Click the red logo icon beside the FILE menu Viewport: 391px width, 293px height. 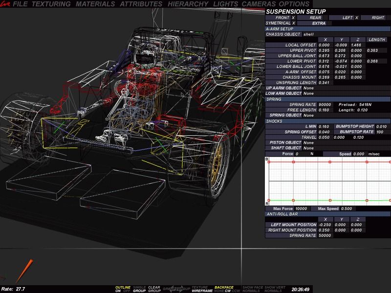[x=5, y=4]
